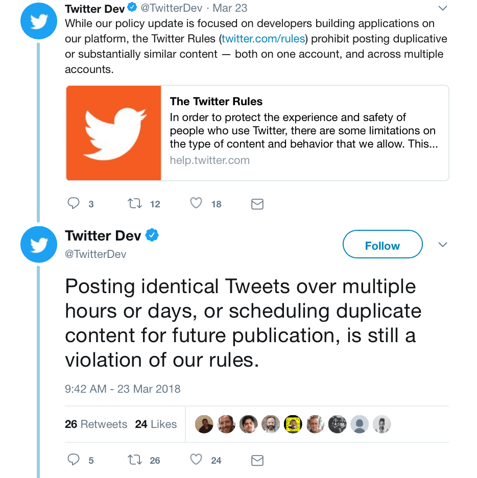
Task: Open The Twitter Rules card thumbnail
Action: pos(114,133)
